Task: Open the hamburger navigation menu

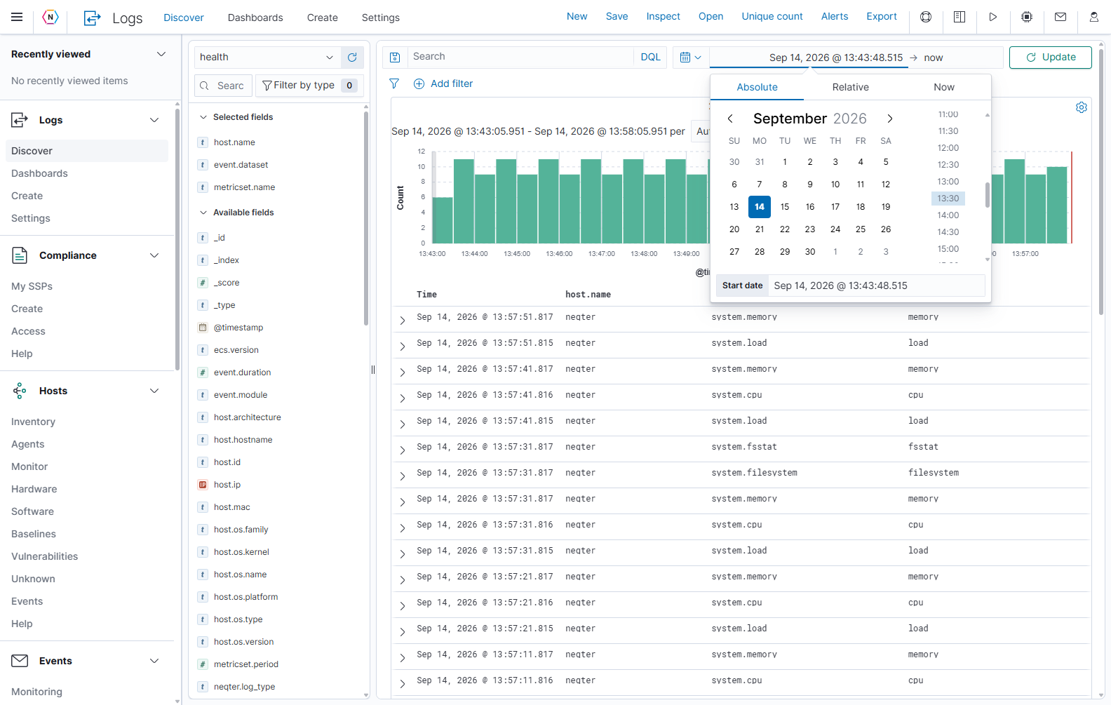Action: point(17,17)
